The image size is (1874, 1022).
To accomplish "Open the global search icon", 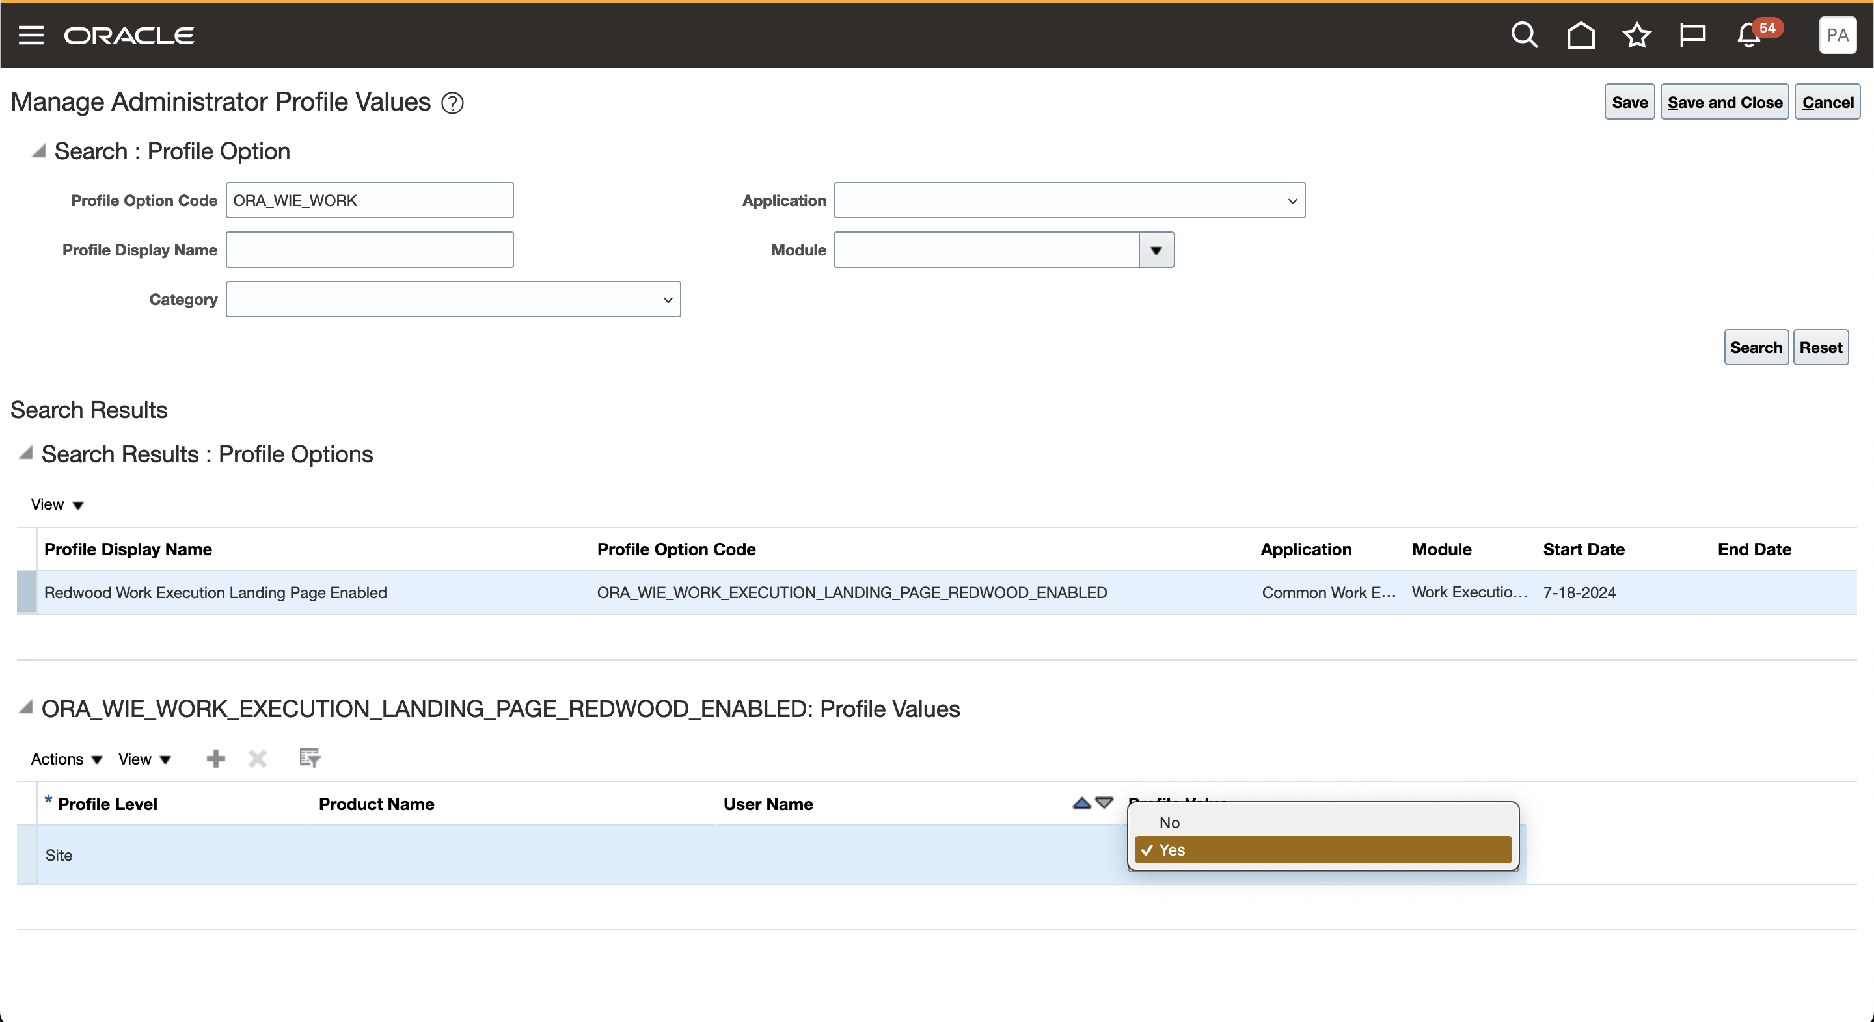I will tap(1524, 35).
